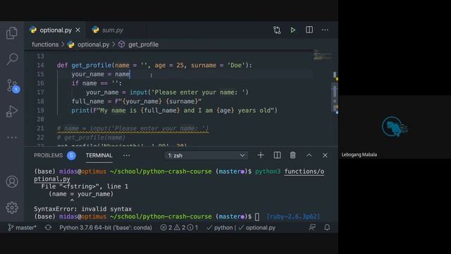Create a new terminal with plus icon
451x254 pixels.
click(261, 155)
